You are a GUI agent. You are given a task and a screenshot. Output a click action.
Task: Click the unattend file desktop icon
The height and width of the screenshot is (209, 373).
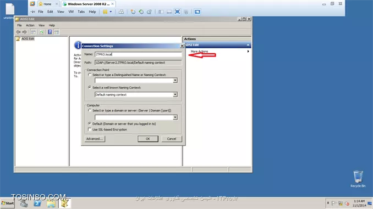click(10, 11)
